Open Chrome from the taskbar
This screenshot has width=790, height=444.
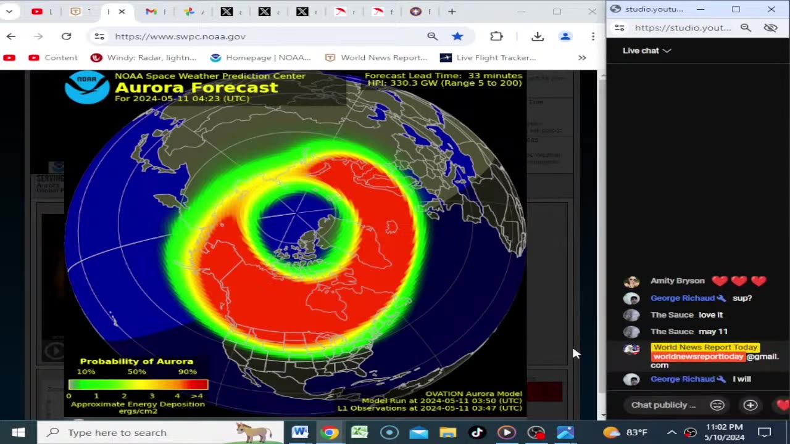coord(330,432)
